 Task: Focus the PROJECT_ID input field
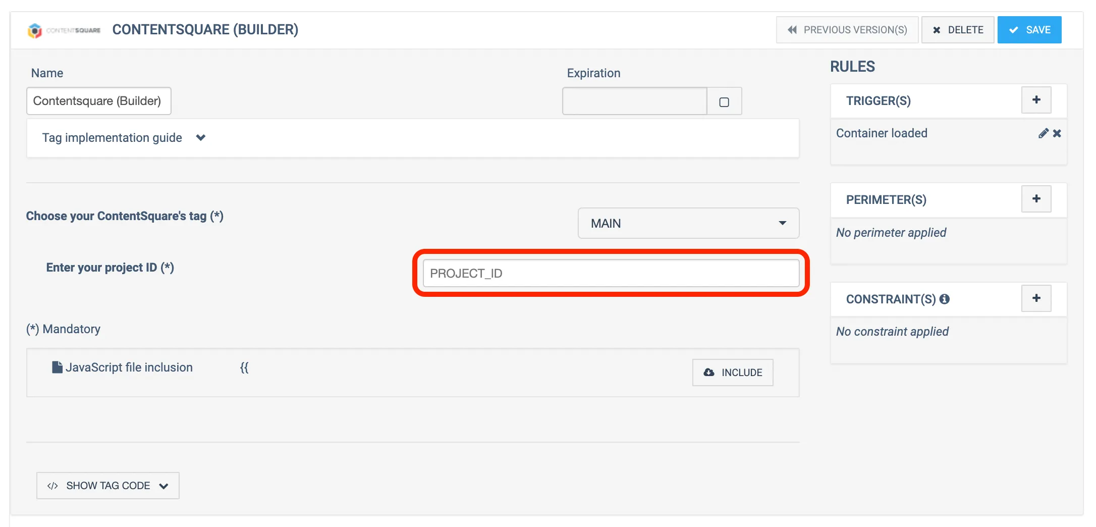(x=611, y=273)
